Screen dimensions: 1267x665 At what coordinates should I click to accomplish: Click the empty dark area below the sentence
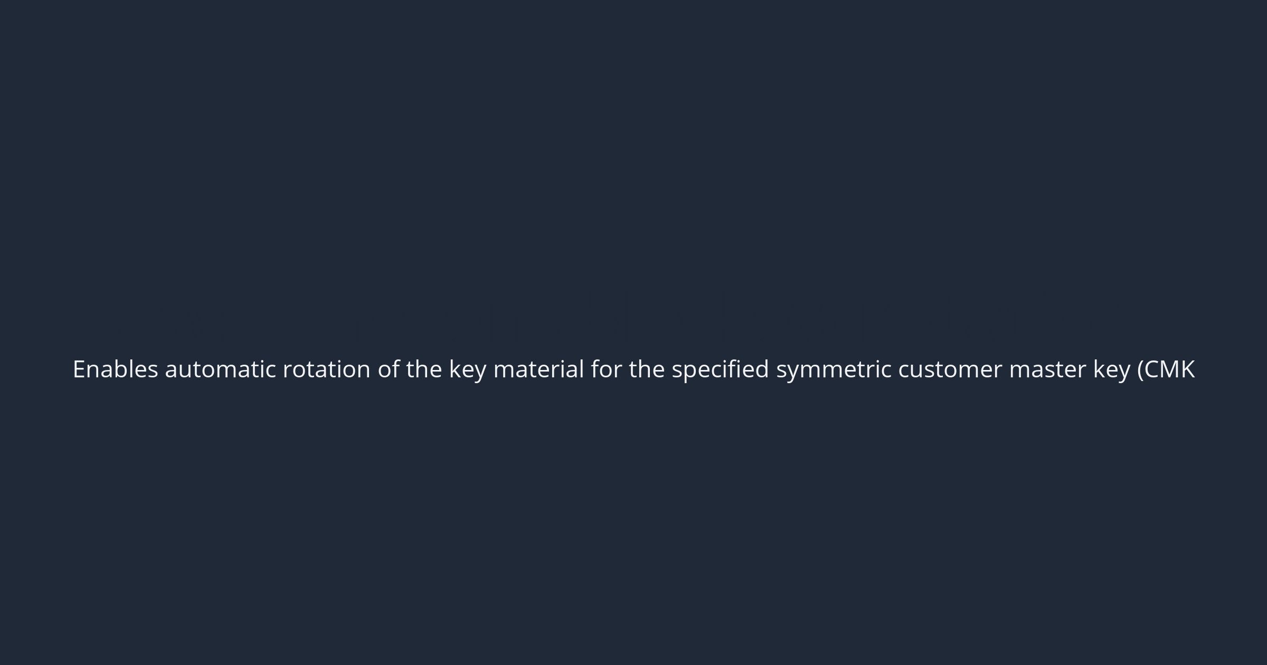click(633, 528)
